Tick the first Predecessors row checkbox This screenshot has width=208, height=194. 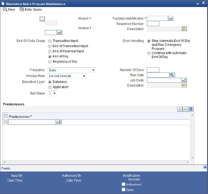click(x=5, y=122)
